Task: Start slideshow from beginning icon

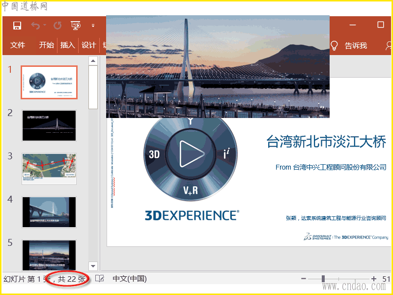Action: (x=76, y=26)
